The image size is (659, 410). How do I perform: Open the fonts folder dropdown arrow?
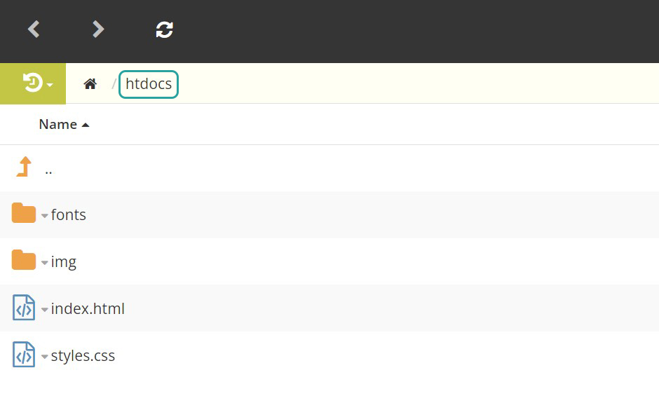[x=45, y=215]
